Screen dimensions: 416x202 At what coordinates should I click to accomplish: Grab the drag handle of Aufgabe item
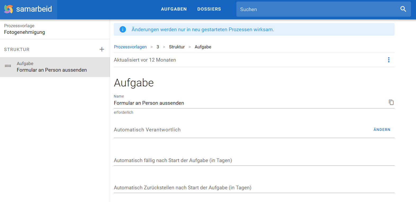[x=8, y=66]
